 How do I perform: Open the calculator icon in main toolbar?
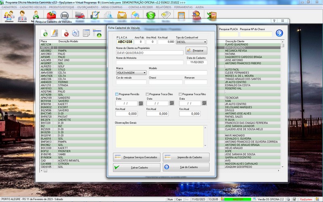point(181,16)
